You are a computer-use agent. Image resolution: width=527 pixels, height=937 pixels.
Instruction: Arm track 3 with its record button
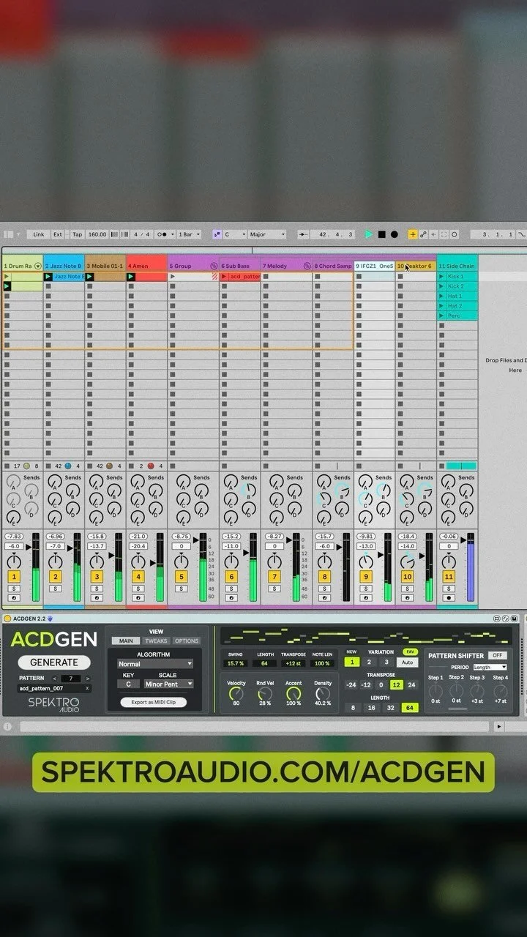[x=97, y=598]
